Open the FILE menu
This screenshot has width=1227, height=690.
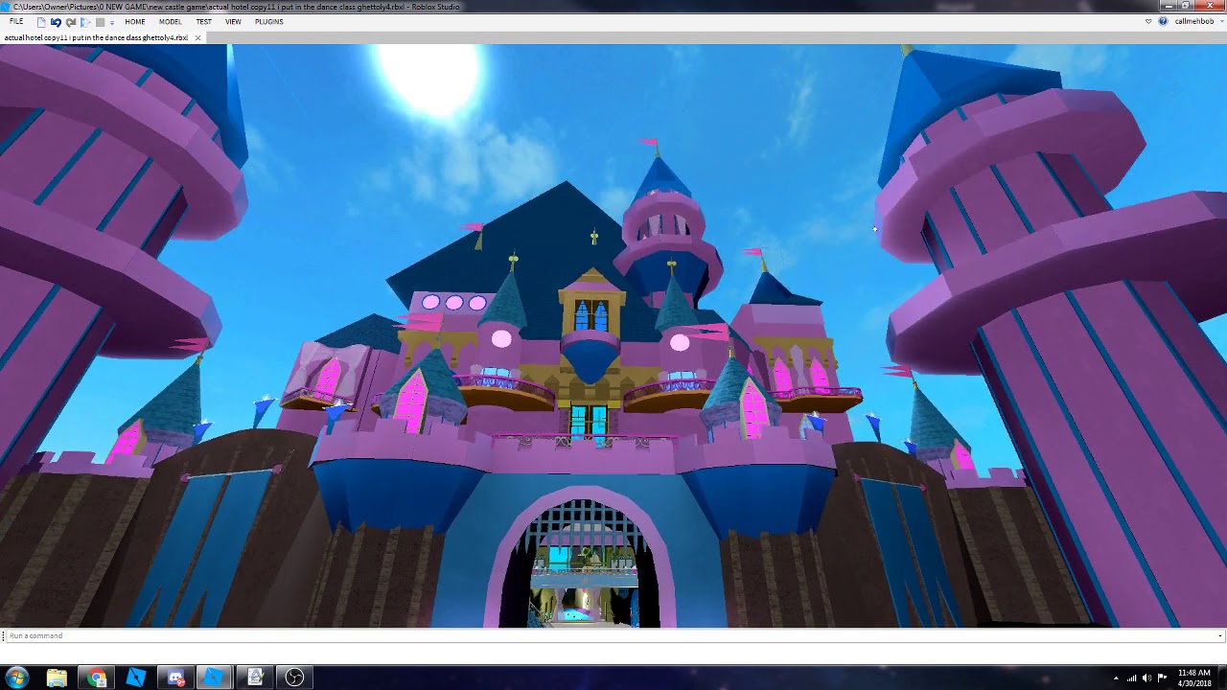click(x=16, y=21)
